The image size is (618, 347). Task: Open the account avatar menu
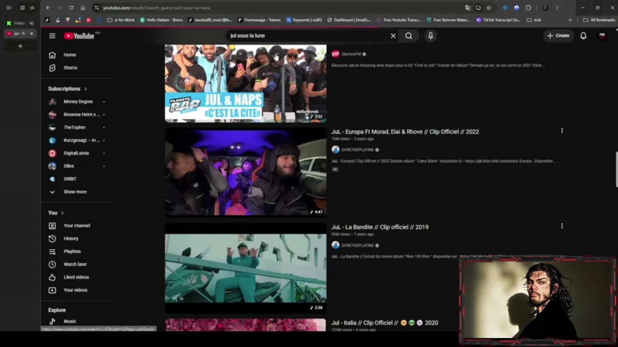(x=602, y=36)
